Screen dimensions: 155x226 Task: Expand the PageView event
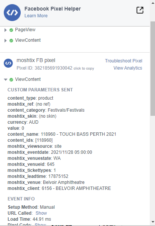point(6,30)
